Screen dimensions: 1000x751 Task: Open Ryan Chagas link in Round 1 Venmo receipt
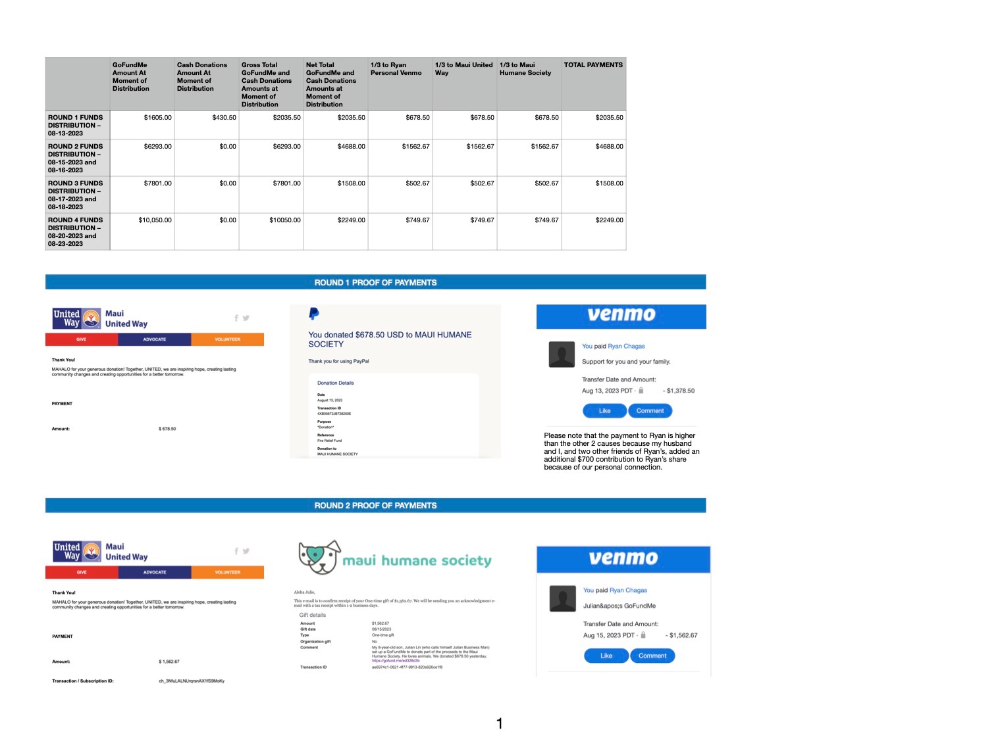pyautogui.click(x=626, y=346)
